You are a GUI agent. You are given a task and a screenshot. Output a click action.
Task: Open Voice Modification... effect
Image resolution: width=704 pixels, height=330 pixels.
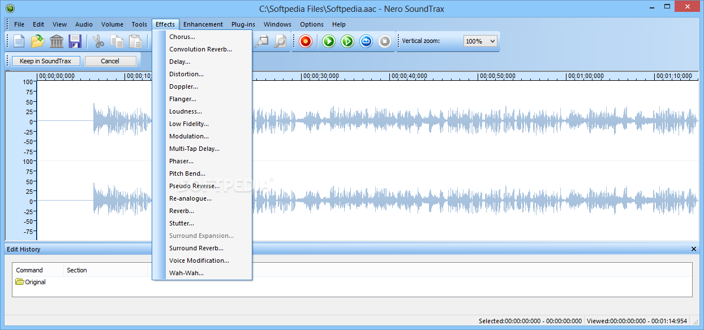point(202,260)
